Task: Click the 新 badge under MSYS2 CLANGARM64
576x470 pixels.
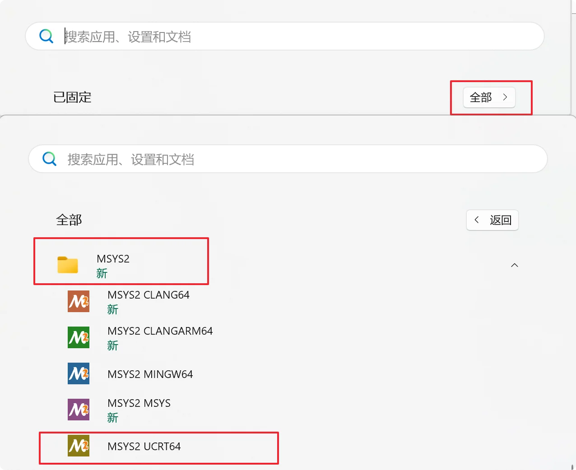Action: click(113, 346)
